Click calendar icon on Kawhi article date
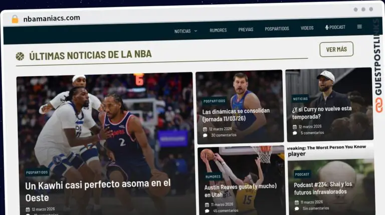 [x=28, y=209]
